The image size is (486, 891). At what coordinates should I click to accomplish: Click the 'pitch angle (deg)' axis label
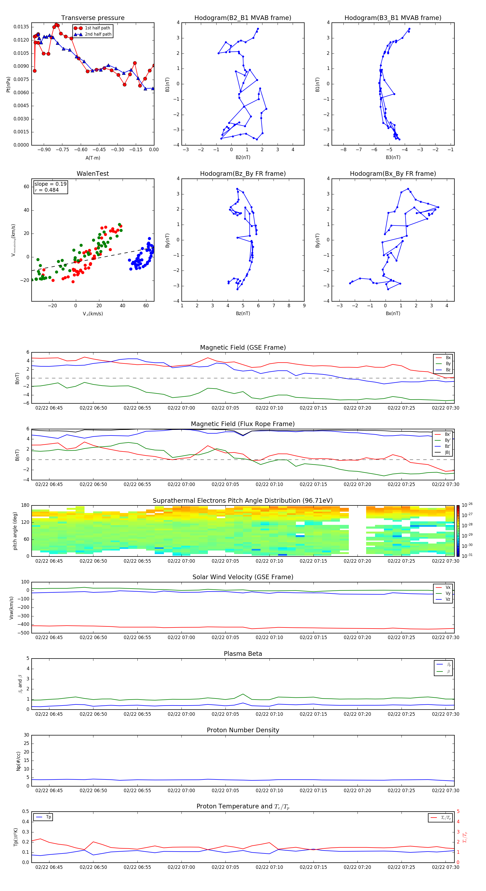pos(15,531)
